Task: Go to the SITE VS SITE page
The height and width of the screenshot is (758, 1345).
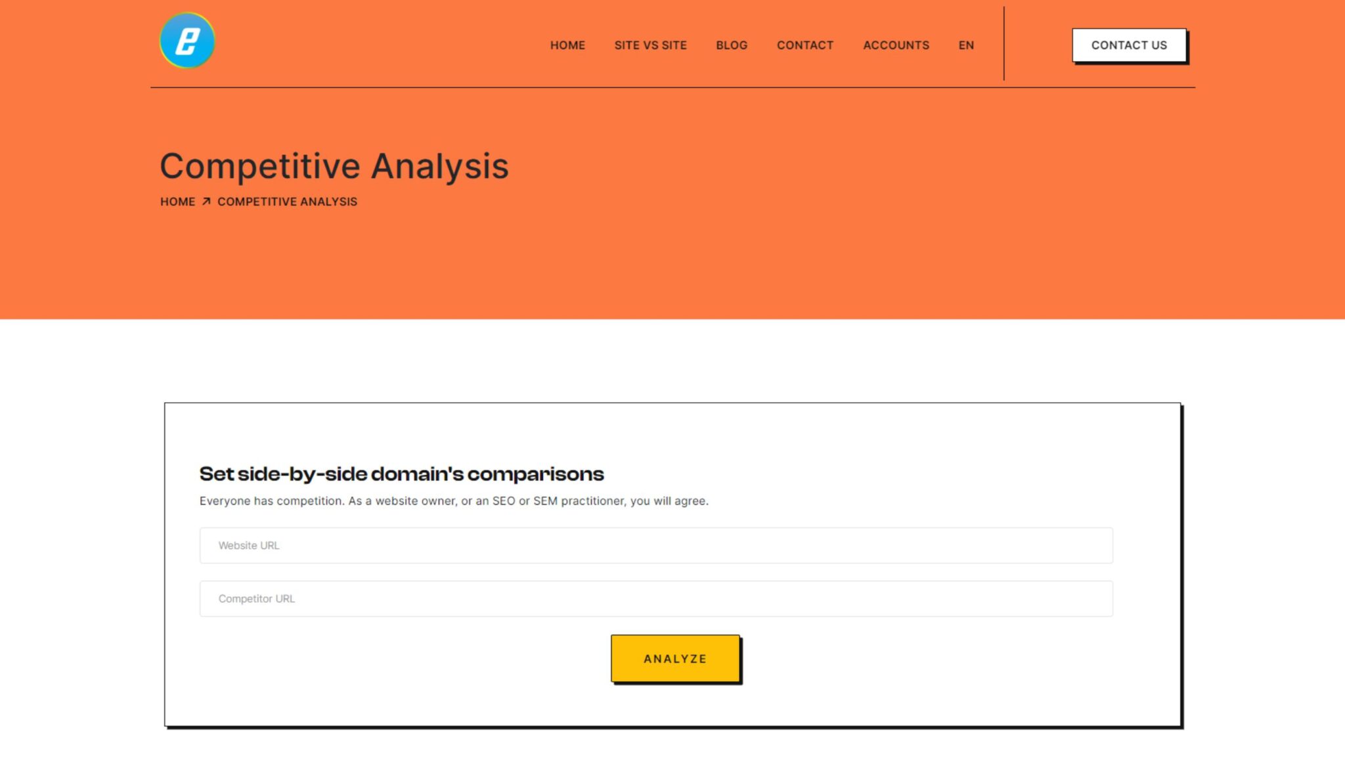Action: (x=650, y=45)
